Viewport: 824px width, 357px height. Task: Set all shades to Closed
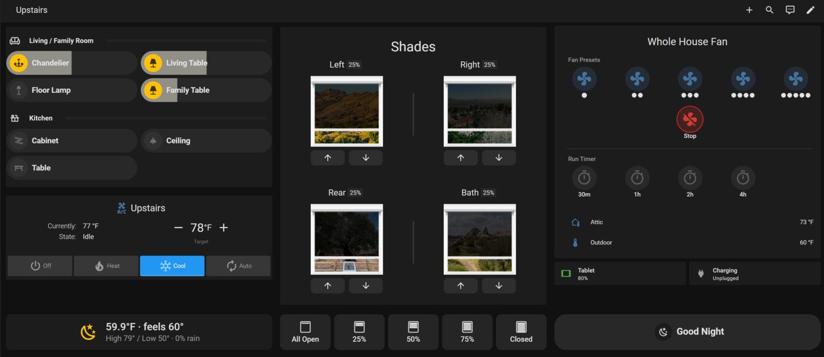tap(521, 332)
